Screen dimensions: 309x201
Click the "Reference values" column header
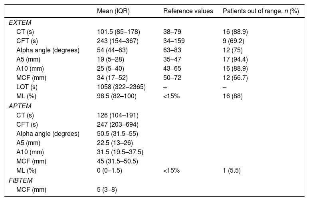[186, 10]
